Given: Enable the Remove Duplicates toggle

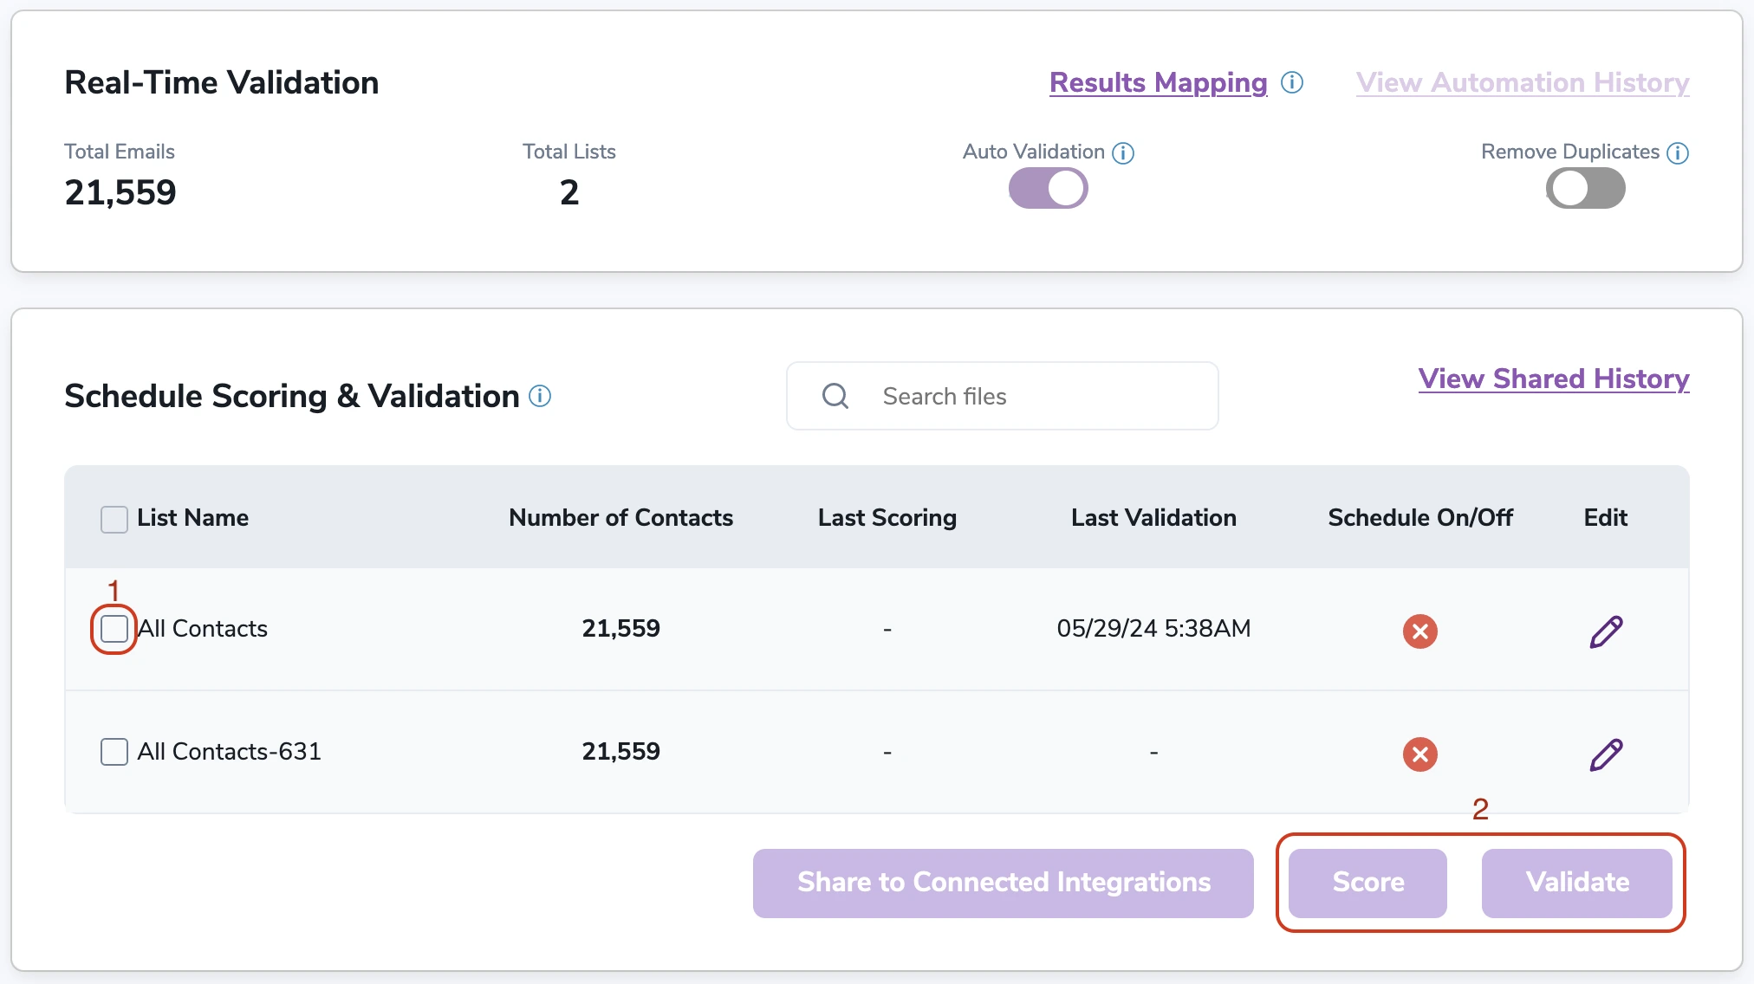Looking at the screenshot, I should pyautogui.click(x=1585, y=188).
